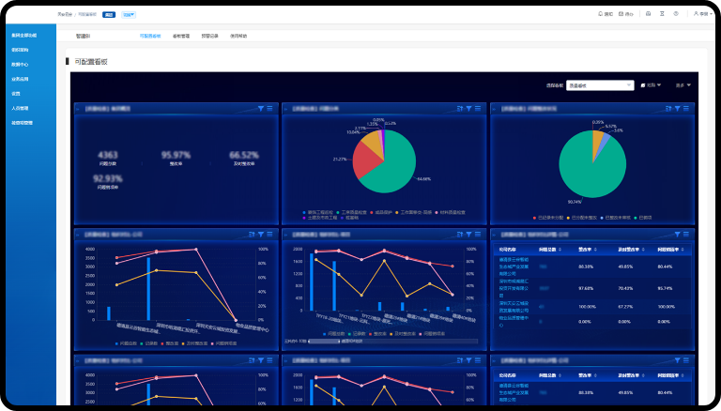Open the user account dropdown at top right
Image resolution: width=721 pixels, height=411 pixels.
[x=703, y=14]
